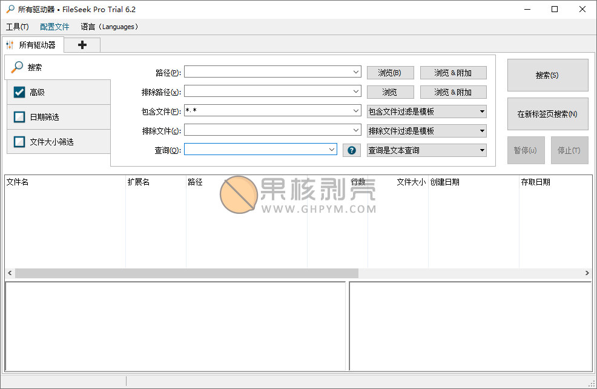Click the right preview pane below results

coord(470,326)
